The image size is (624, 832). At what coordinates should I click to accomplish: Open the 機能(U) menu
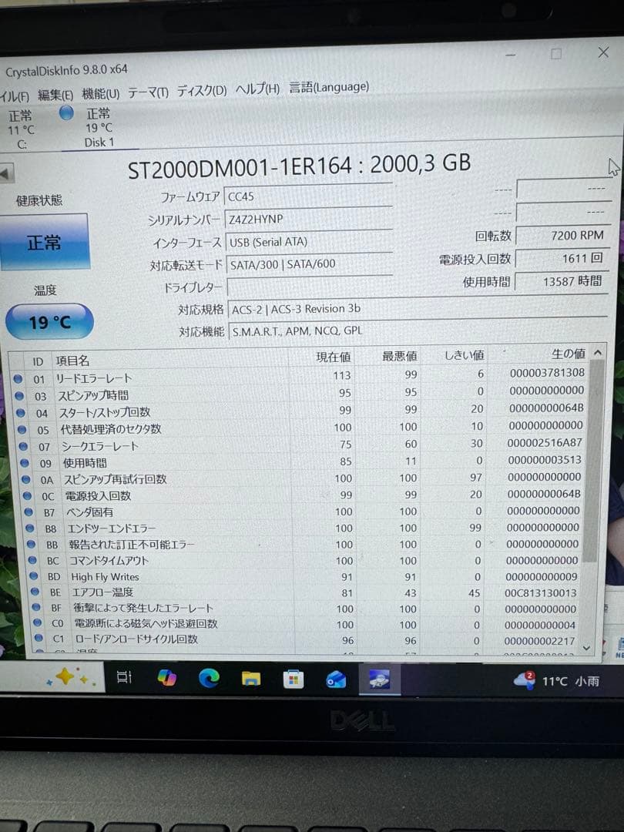click(101, 94)
